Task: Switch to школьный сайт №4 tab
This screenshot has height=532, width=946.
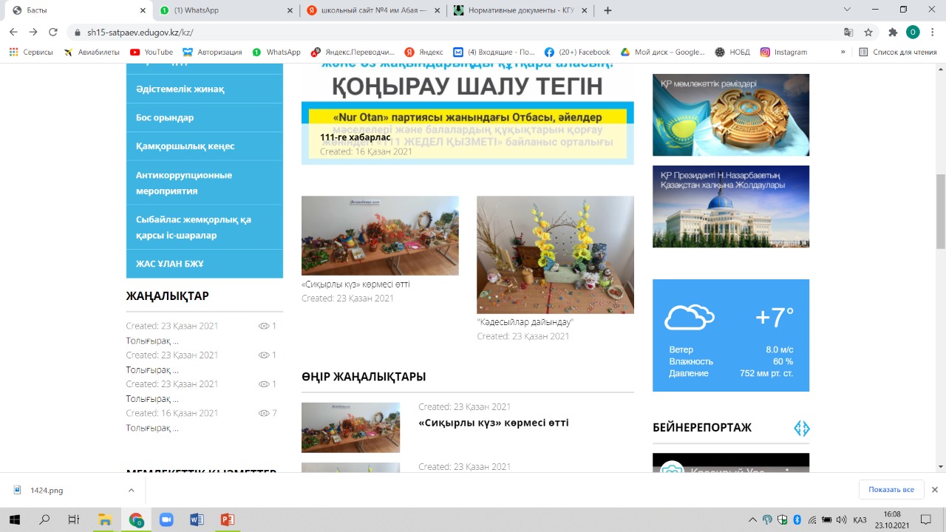Action: [374, 10]
